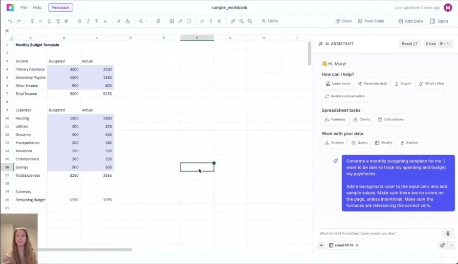Send prompt with rocket icon
458x264 pixels.
(442, 245)
